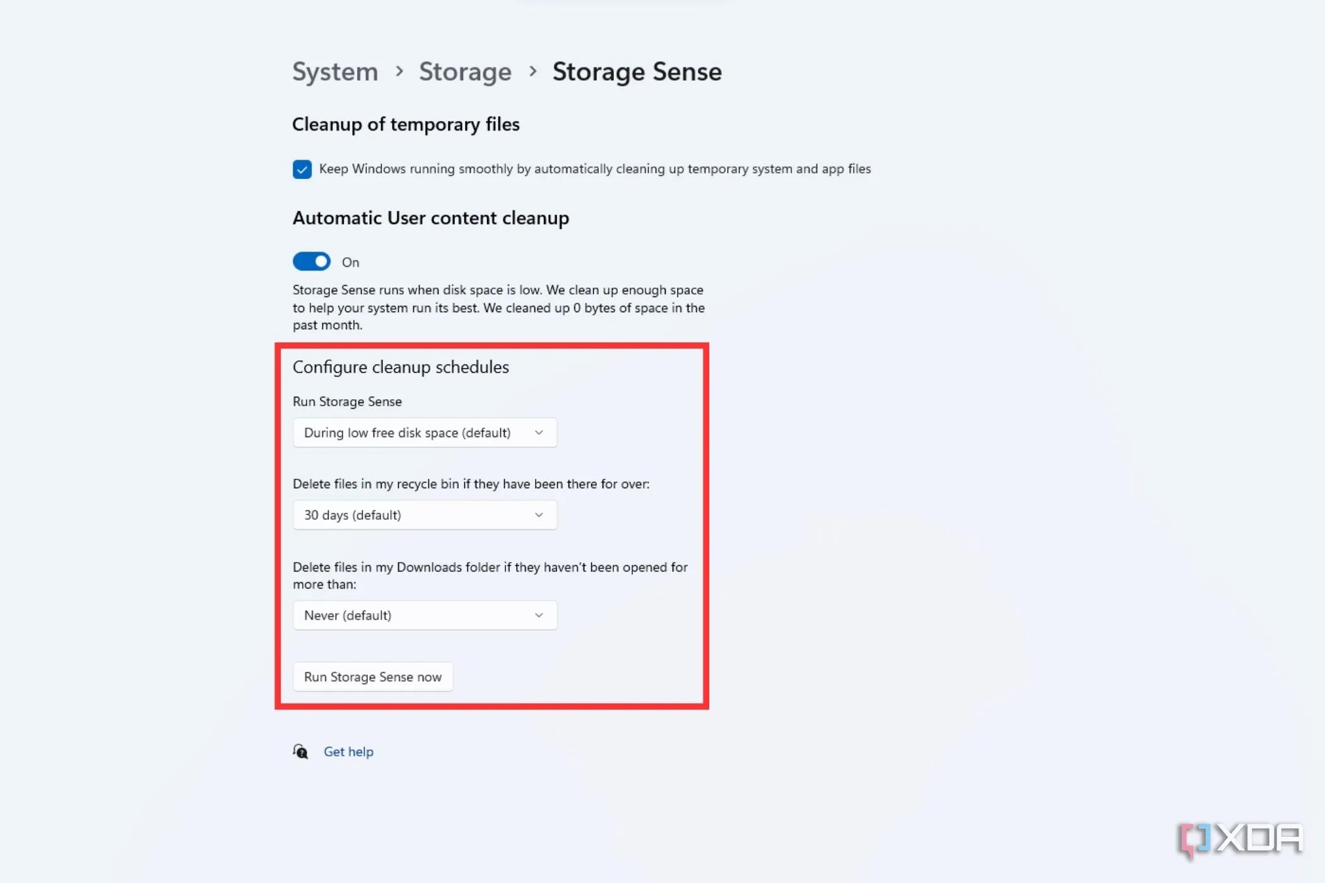Open the Run Storage Sense dropdown
1325x883 pixels.
click(425, 433)
